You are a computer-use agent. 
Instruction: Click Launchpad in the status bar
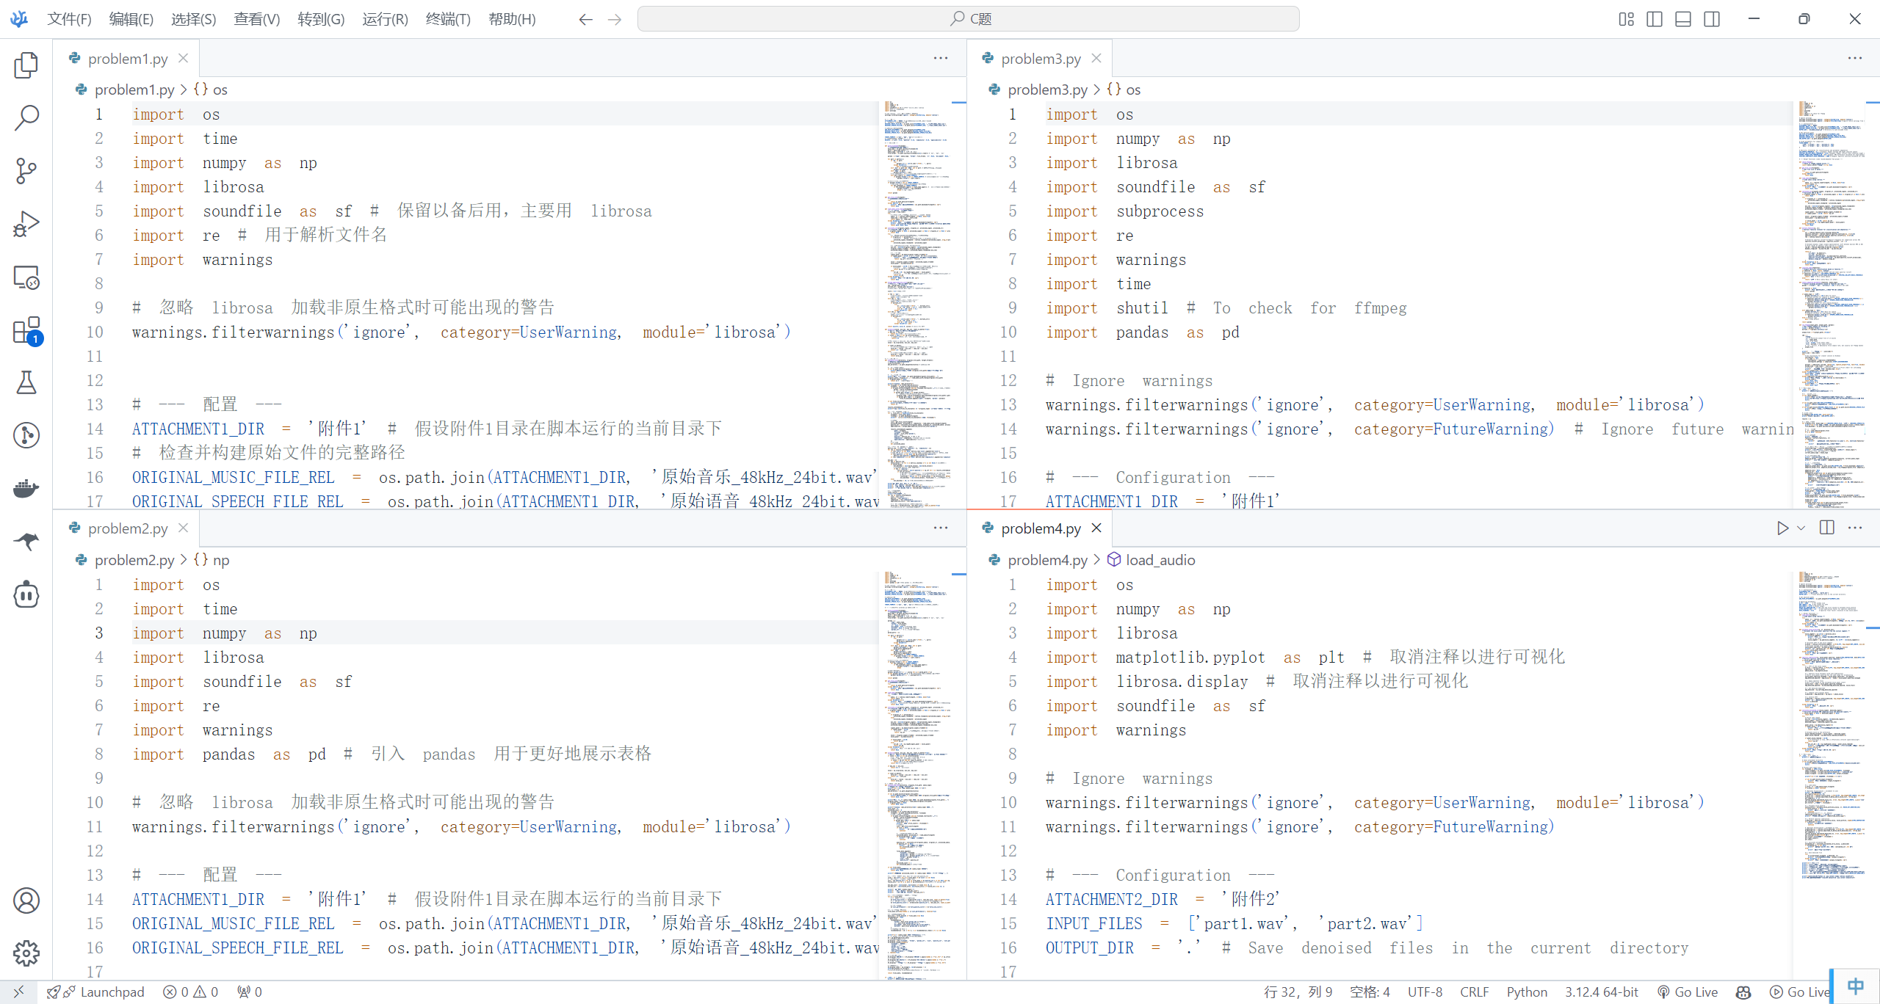tap(112, 992)
